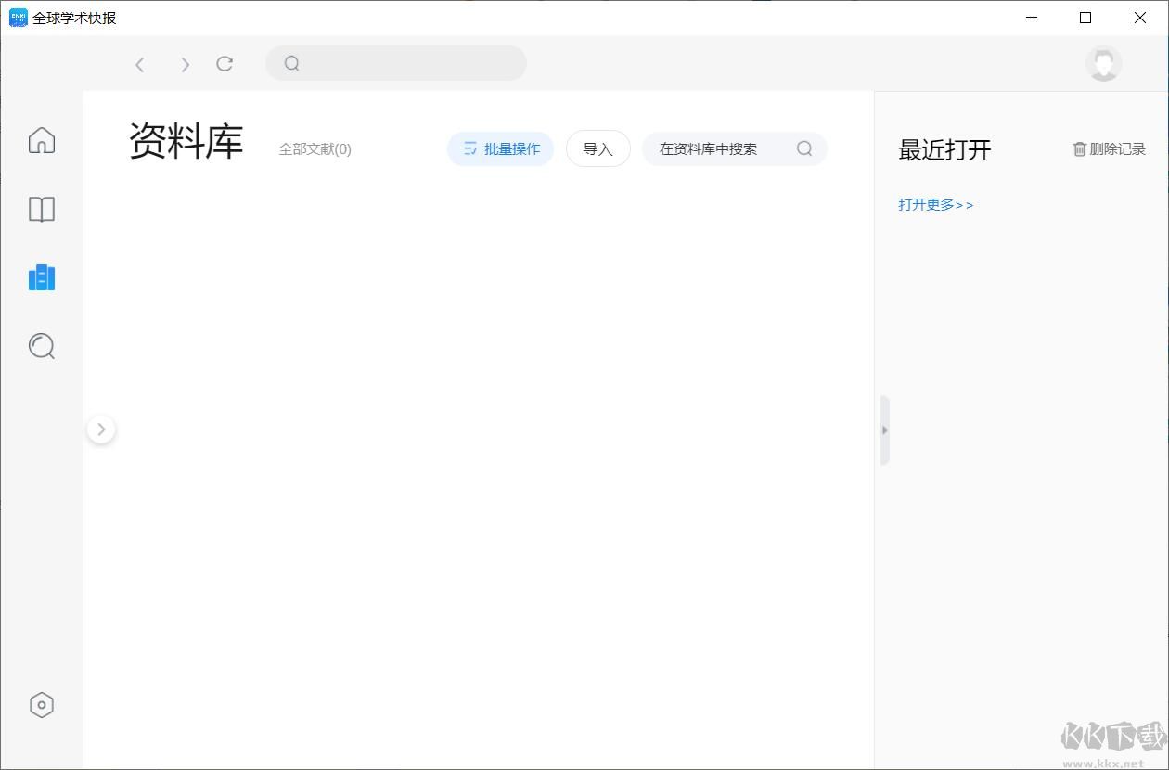Navigate back with the left arrow

(140, 64)
